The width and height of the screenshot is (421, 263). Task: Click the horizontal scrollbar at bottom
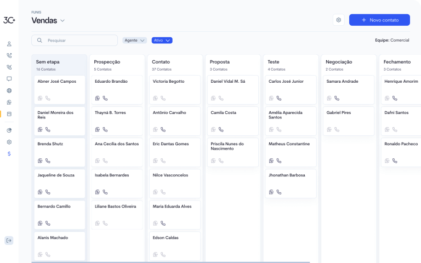click(170, 262)
